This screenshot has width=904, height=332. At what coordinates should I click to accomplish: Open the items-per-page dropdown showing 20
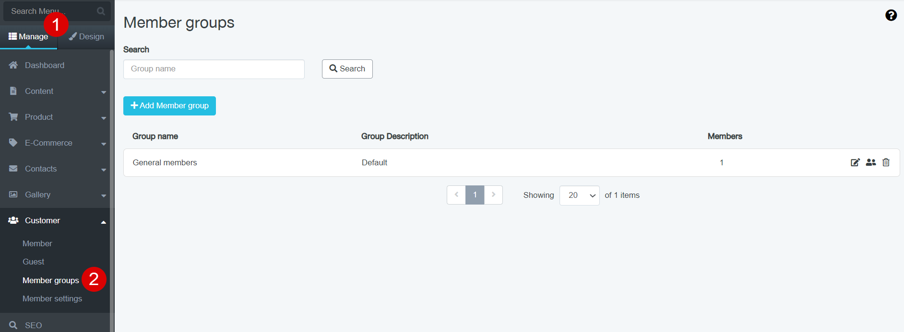[579, 195]
